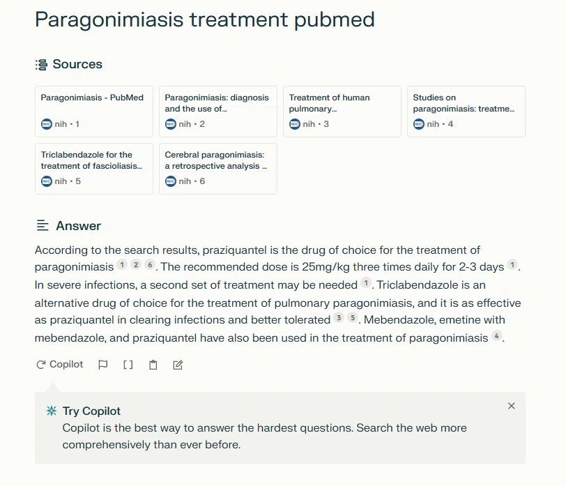Dismiss the Try Copilot banner
This screenshot has height=486, width=566.
tap(511, 406)
